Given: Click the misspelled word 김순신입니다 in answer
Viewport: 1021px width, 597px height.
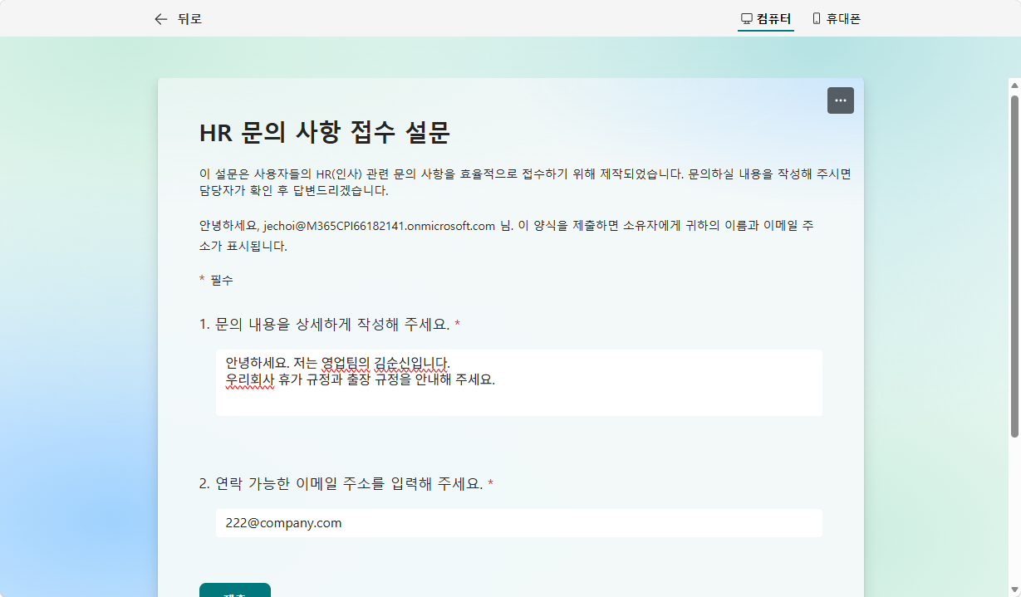Looking at the screenshot, I should [412, 364].
